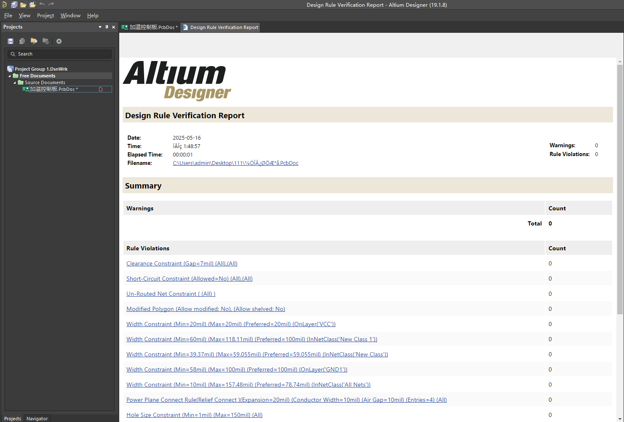This screenshot has height=422, width=624.
Task: Click the Free Documents folder icon
Action: (16, 76)
